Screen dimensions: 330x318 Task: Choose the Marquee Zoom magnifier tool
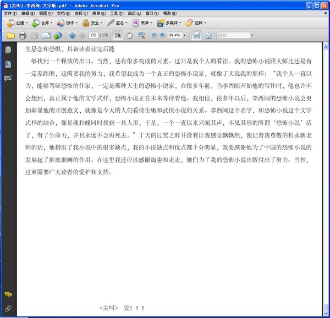click(141, 35)
